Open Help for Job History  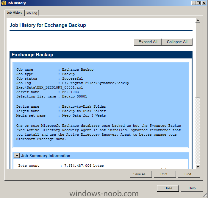coord(192,188)
